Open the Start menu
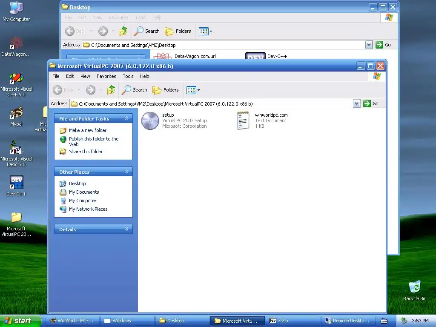This screenshot has height=327, width=436. [x=20, y=321]
